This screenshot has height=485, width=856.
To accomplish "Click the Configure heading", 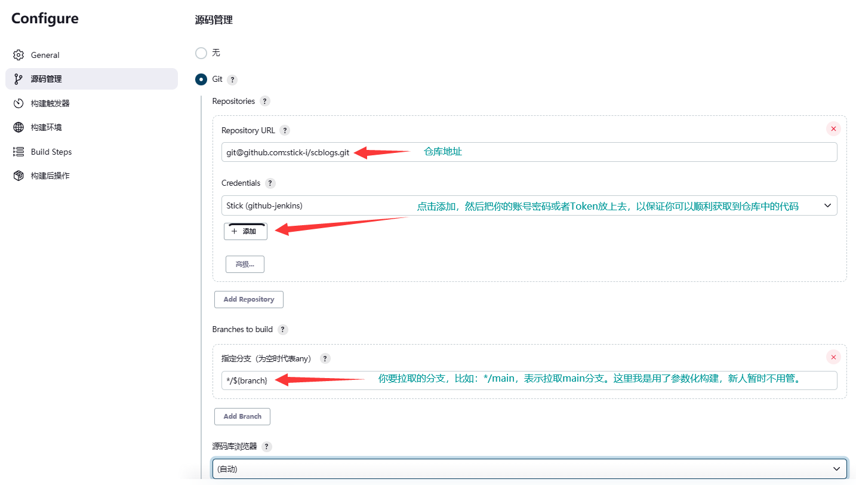I will (x=45, y=19).
